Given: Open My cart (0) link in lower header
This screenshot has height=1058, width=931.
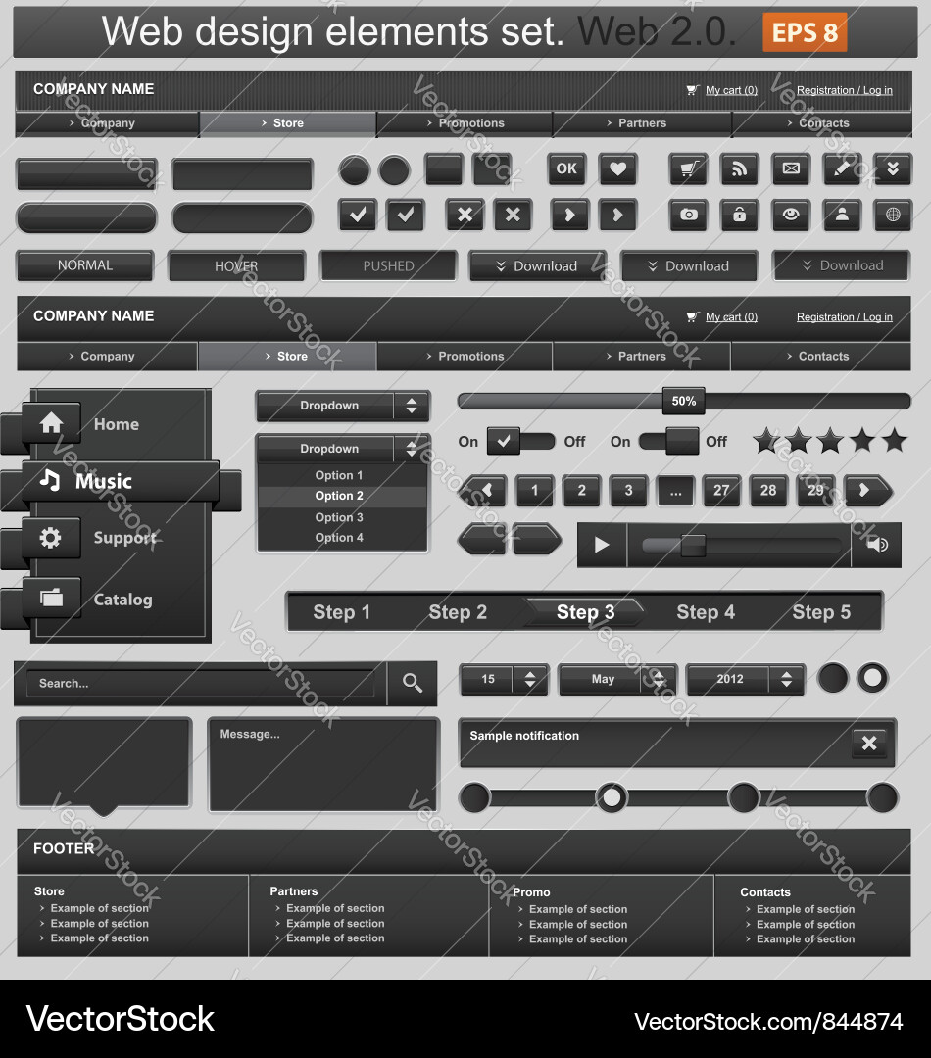Looking at the screenshot, I should pos(731,316).
